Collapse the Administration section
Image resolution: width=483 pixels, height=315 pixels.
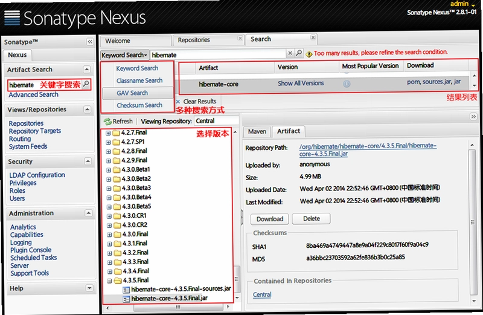tap(88, 213)
